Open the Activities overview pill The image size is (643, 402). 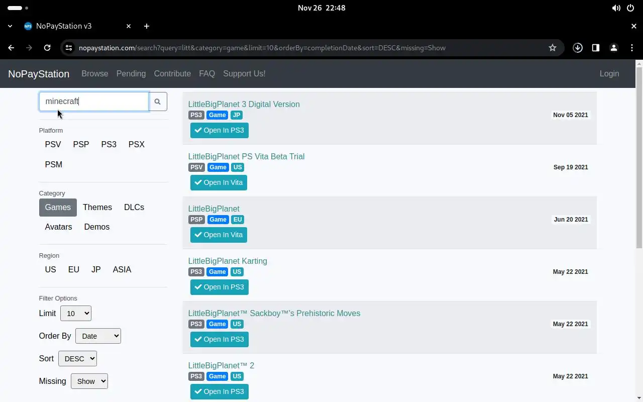[x=18, y=8]
